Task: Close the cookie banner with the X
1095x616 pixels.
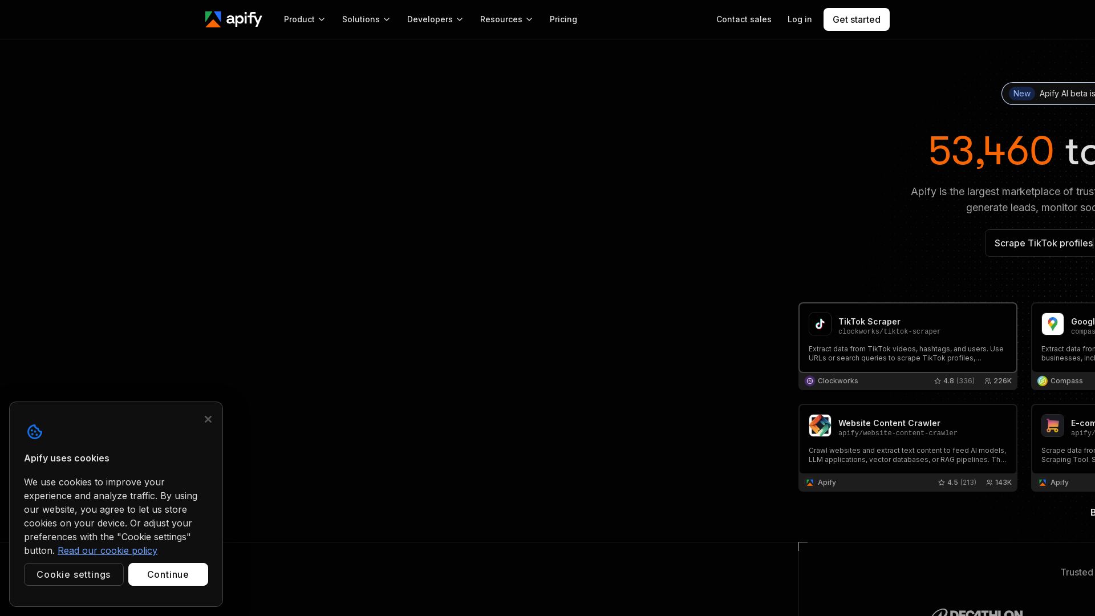Action: 208,419
